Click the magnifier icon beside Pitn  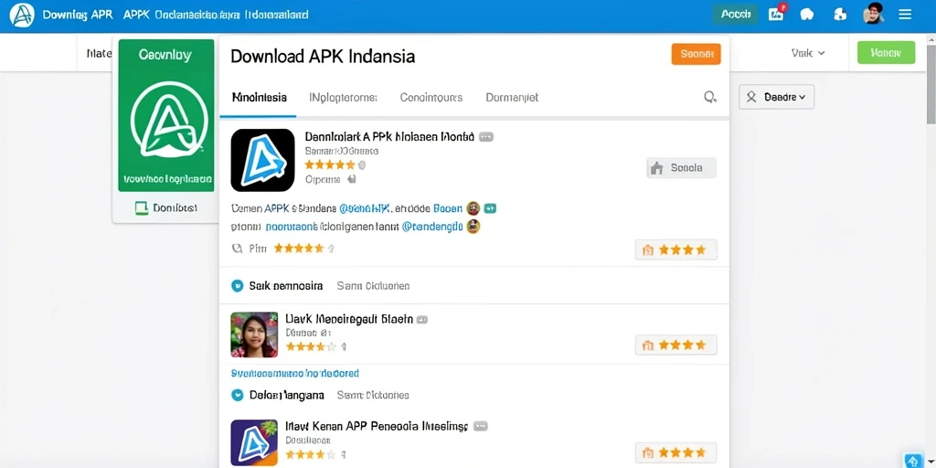[x=237, y=249]
